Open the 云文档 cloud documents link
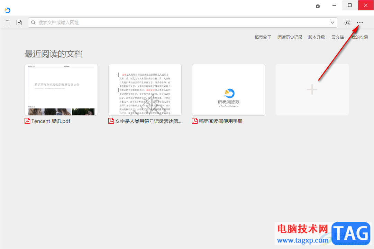Screen dimensions: 374x249 click(x=338, y=37)
